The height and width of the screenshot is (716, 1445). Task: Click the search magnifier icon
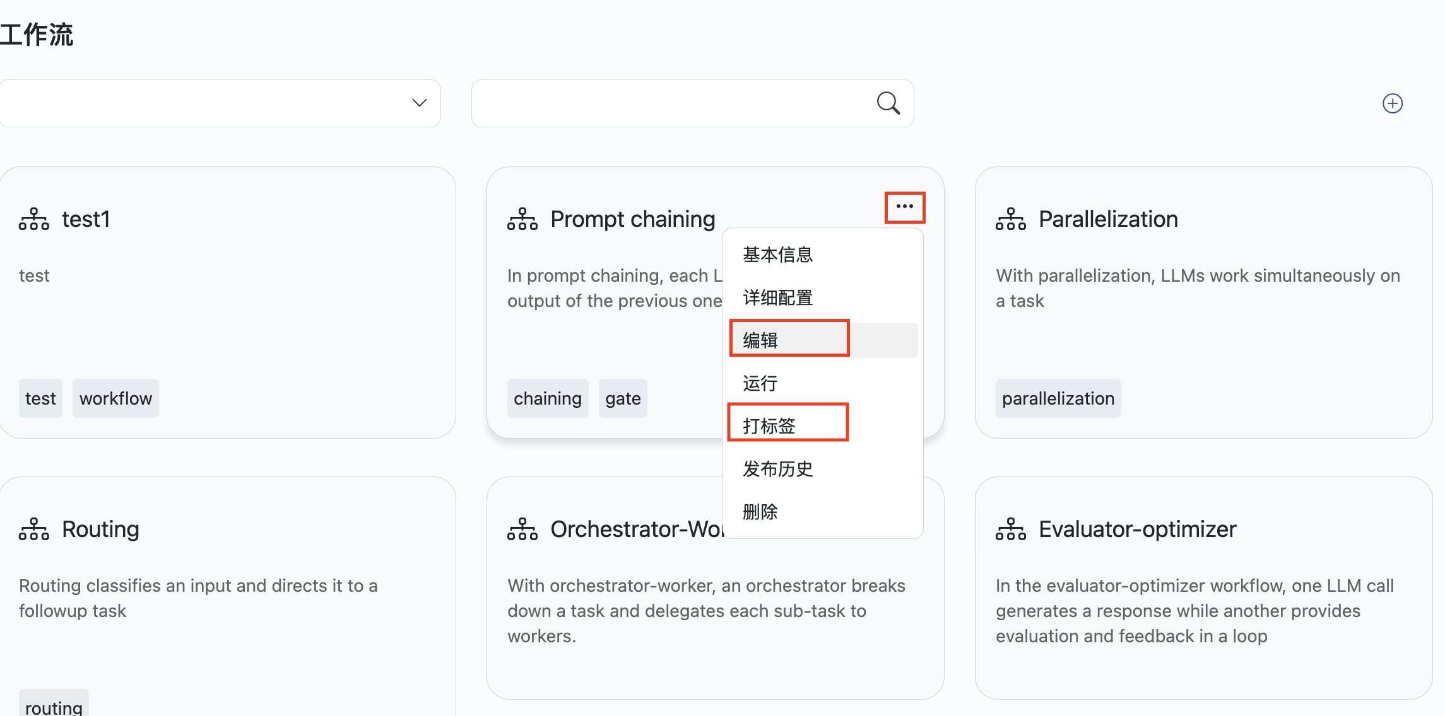click(x=888, y=103)
